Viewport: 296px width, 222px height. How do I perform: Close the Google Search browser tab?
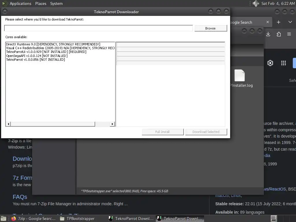coord(268,22)
